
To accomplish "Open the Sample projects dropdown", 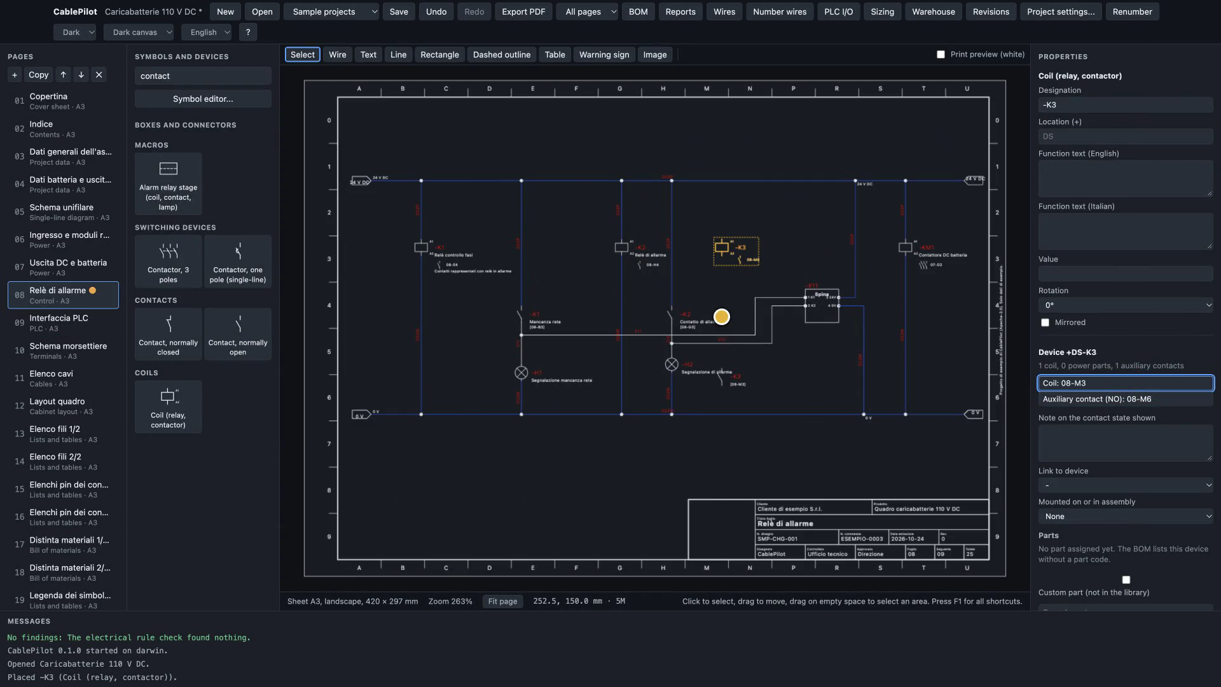I will pos(331,11).
